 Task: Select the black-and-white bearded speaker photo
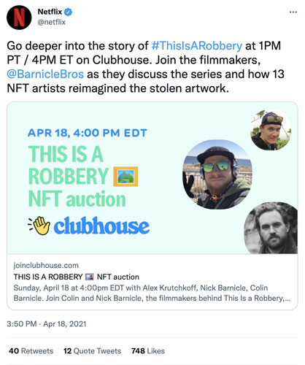(271, 228)
